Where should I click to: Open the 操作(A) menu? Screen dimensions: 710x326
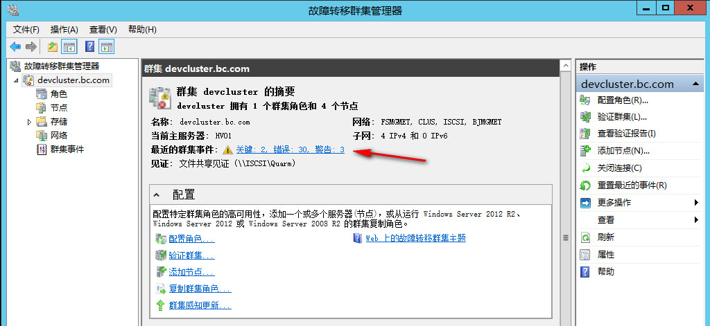point(64,29)
